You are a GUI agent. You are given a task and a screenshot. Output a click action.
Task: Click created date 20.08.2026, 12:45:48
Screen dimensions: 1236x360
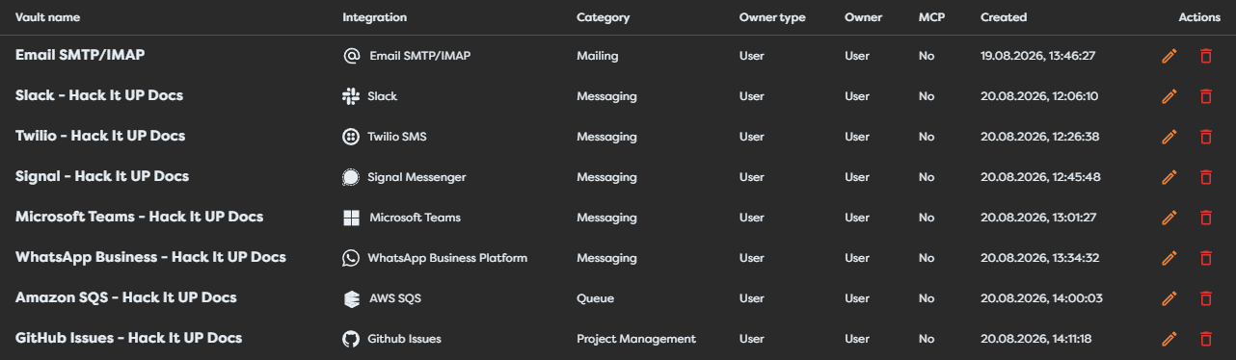tap(1040, 177)
